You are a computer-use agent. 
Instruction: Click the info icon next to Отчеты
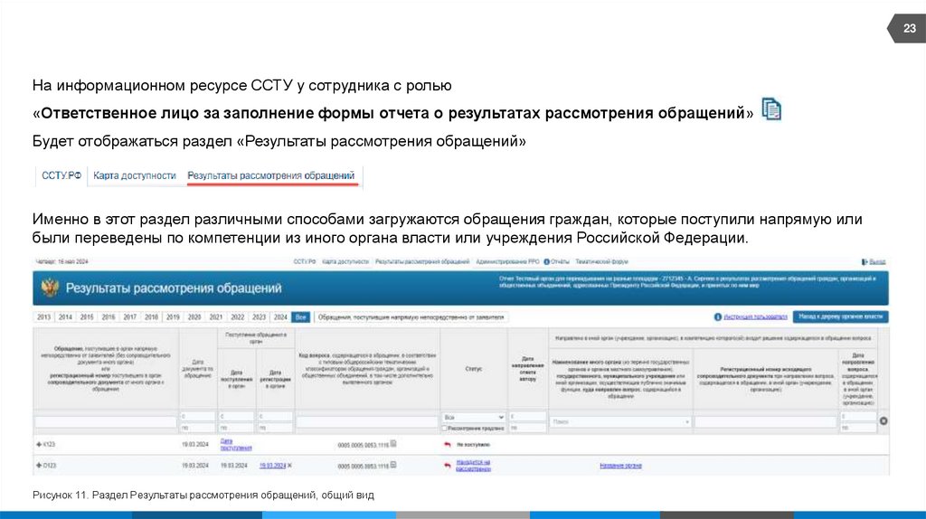click(x=546, y=261)
